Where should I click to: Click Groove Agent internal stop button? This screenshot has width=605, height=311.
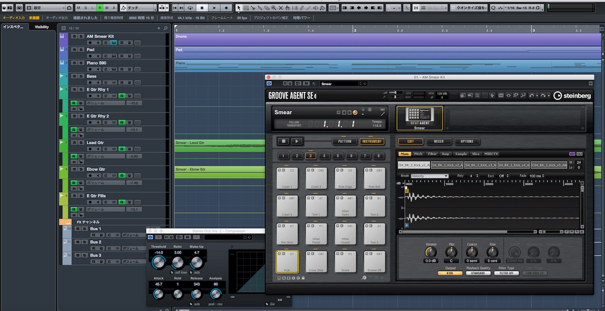click(283, 141)
